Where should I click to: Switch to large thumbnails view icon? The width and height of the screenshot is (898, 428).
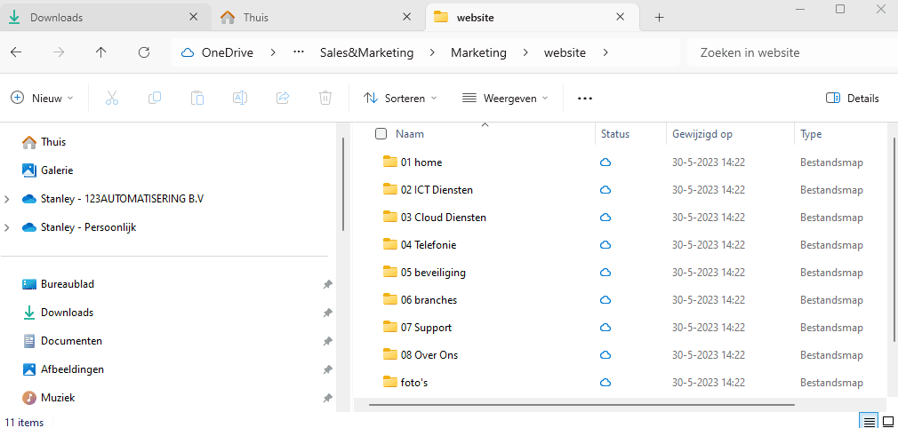(x=887, y=423)
